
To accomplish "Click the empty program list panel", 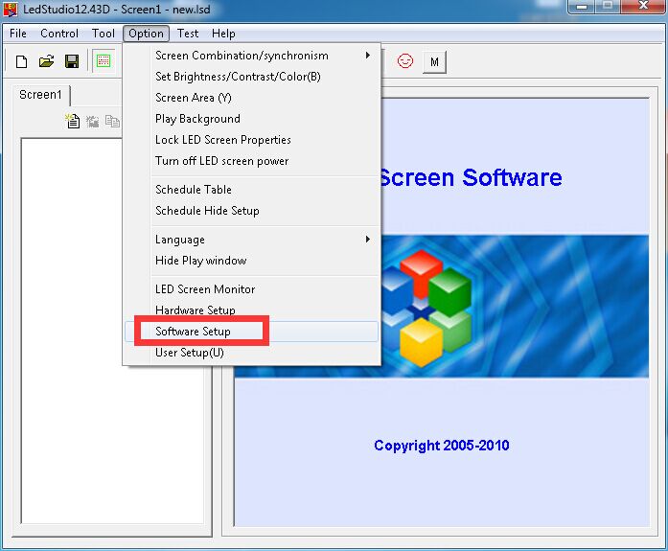I will click(112, 443).
